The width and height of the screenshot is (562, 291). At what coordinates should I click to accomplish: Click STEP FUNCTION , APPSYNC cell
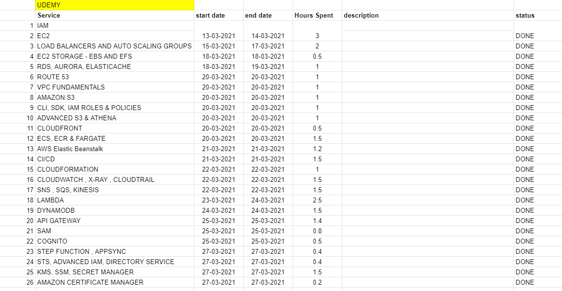(115, 251)
